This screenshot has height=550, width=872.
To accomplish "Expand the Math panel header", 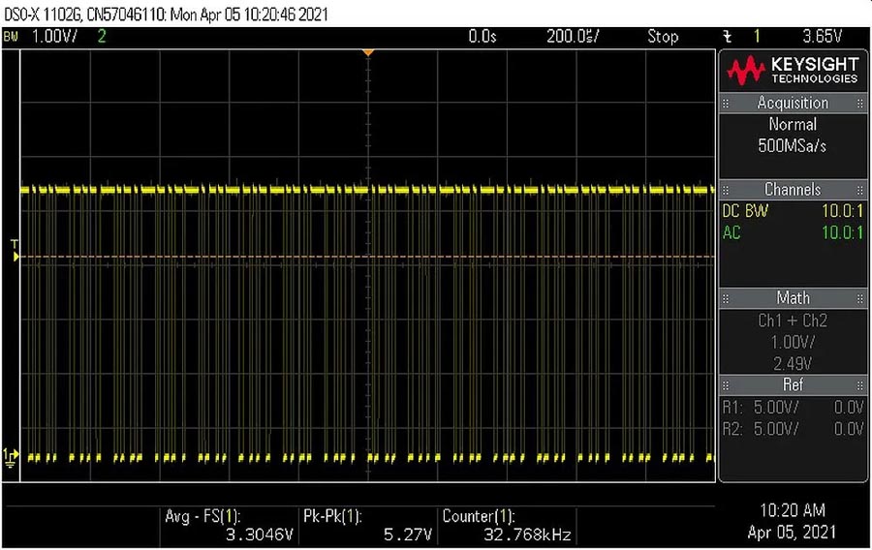I will point(793,298).
